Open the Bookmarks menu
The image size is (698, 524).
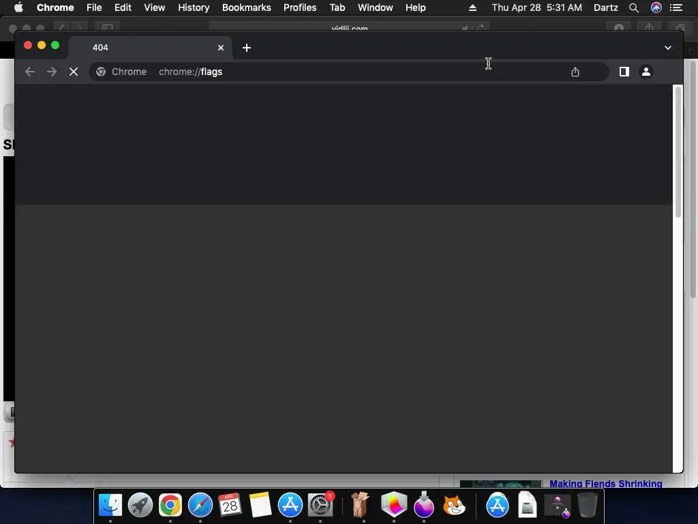coord(247,8)
